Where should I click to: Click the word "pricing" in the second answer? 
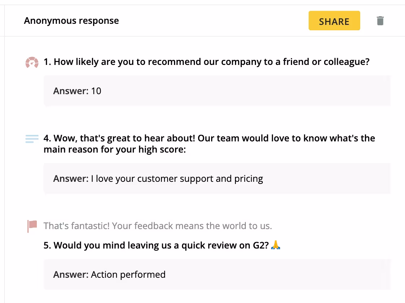248,179
